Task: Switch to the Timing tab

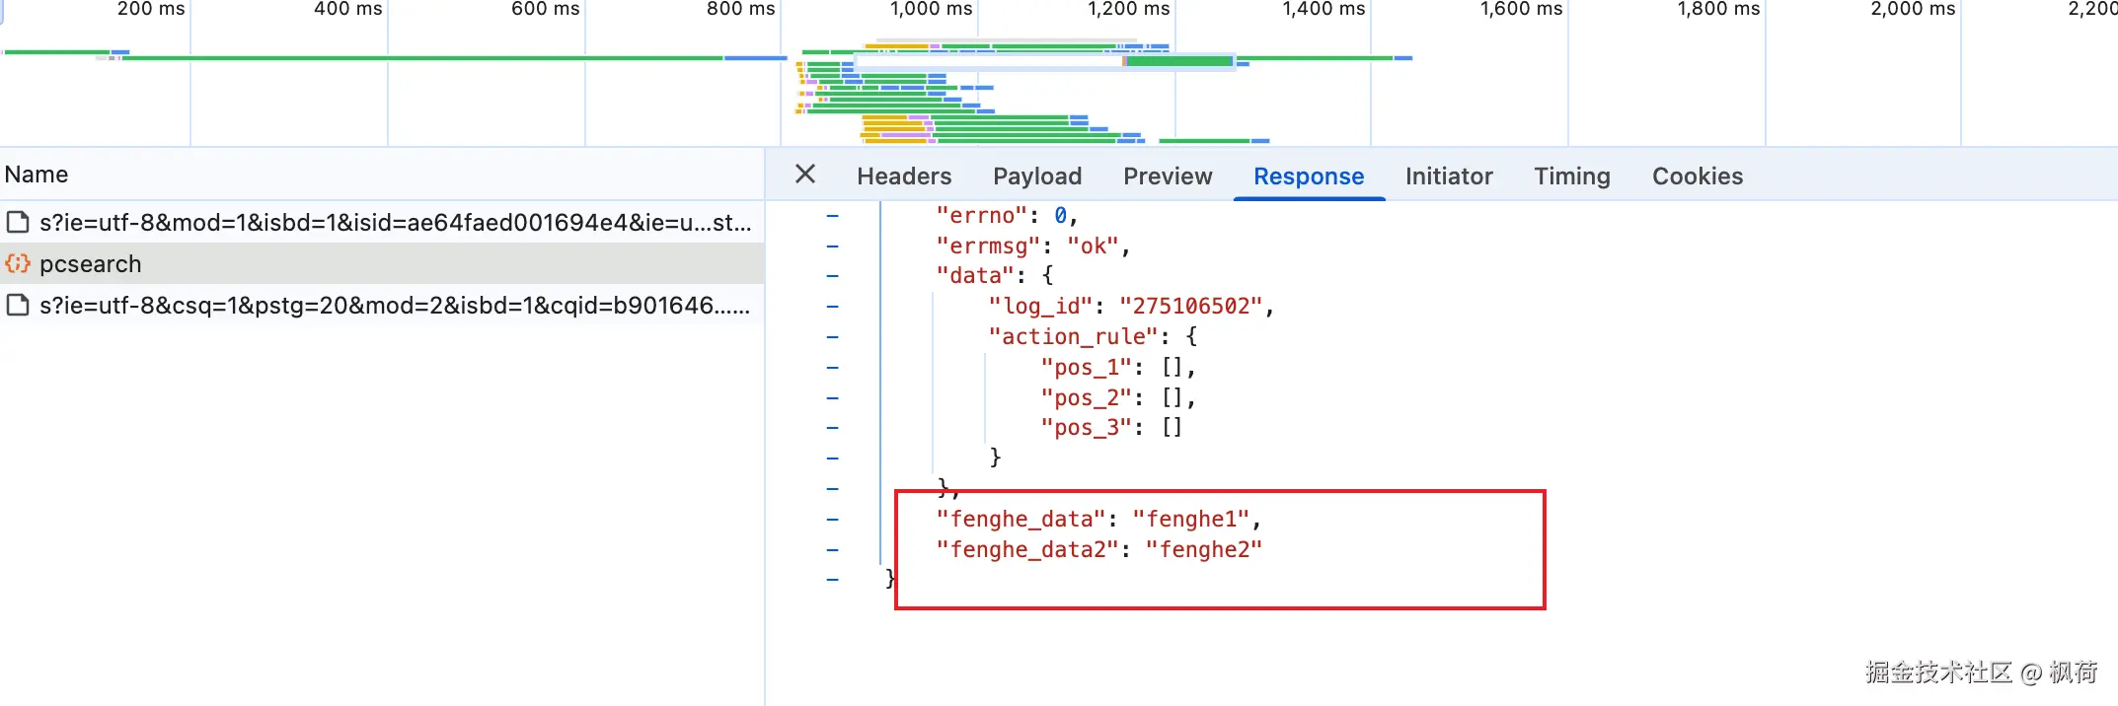Action: [x=1572, y=176]
